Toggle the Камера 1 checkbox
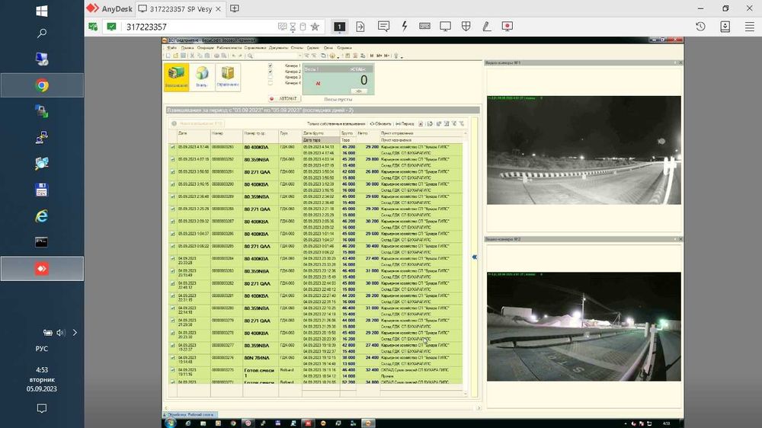 click(271, 65)
